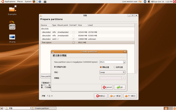Viewport: 176px width, 110px height.
Task: Toggle format checkbox for free space
Action: tap(73, 43)
